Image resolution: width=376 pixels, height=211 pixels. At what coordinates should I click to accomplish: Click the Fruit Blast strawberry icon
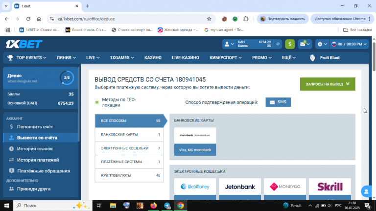coord(312,58)
